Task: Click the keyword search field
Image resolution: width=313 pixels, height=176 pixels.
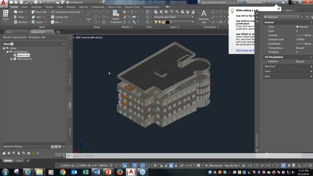Action: pos(219,2)
